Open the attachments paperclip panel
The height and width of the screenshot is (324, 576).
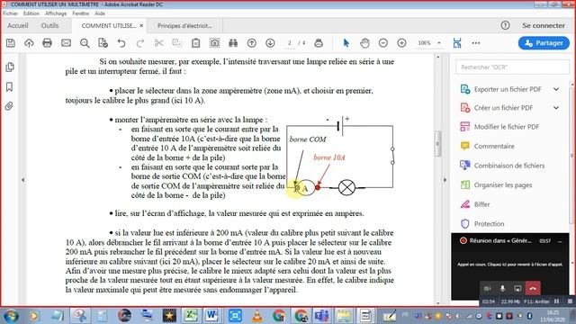point(10,106)
